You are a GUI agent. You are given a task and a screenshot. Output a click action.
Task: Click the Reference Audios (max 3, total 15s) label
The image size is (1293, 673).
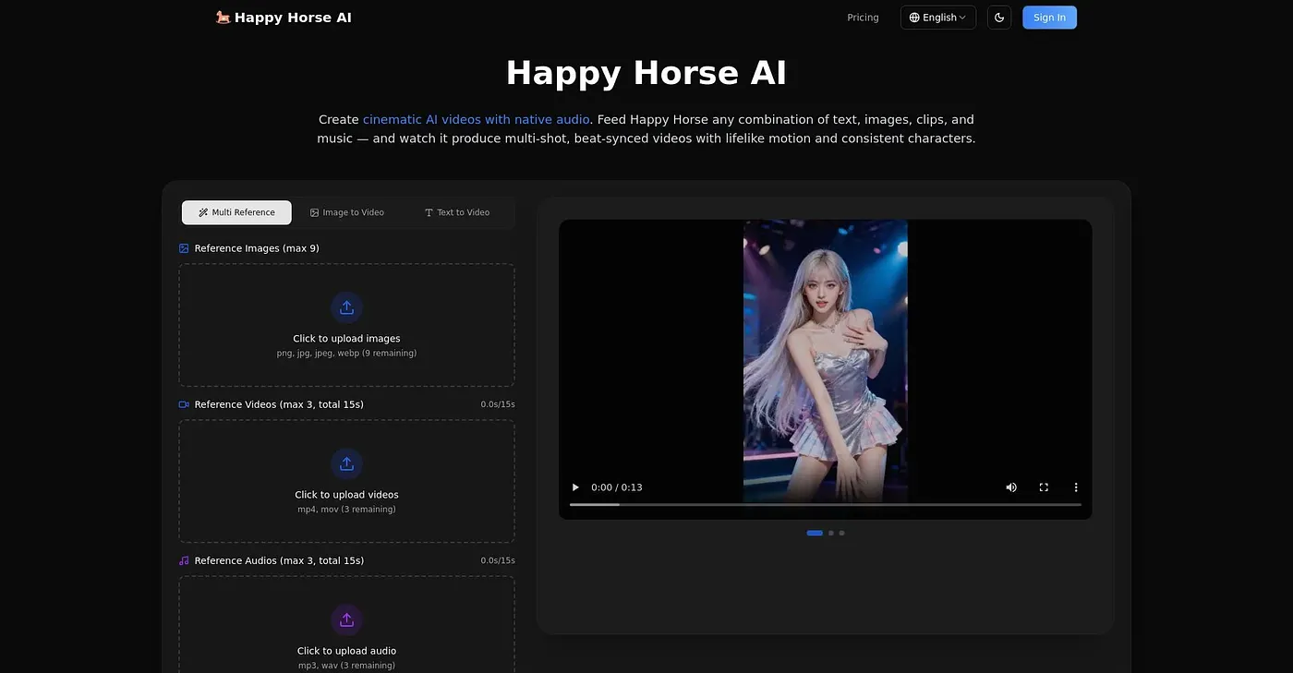point(279,560)
